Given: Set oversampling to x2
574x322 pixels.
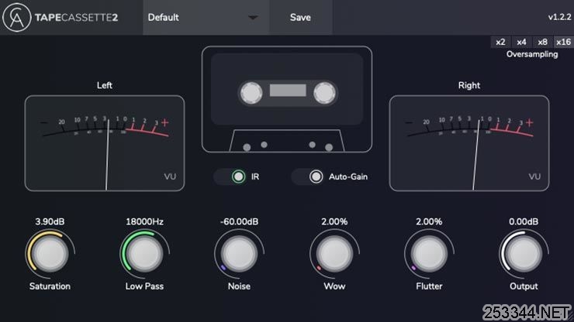Looking at the screenshot, I should [x=500, y=42].
